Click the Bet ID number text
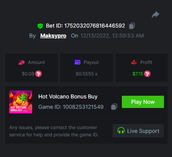172x157 pixels. [x=95, y=26]
